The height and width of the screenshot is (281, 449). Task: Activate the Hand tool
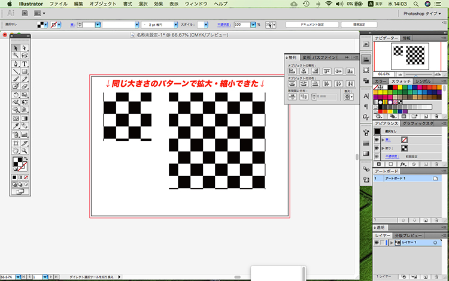point(16,151)
